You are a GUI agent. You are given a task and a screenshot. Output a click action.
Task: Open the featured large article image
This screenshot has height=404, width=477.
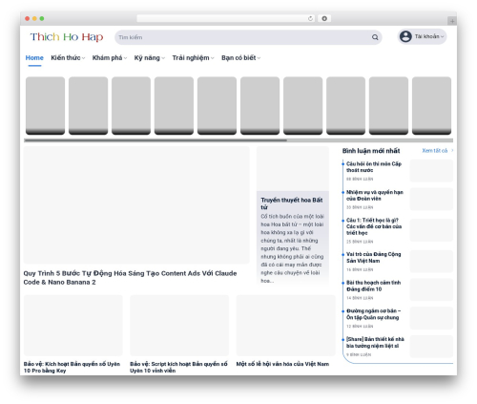136,205
